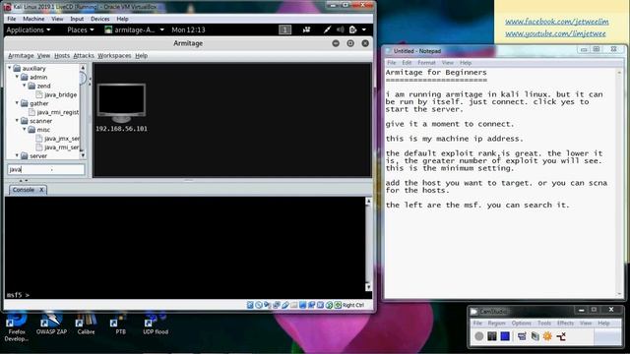Close the Console tab with its X
The height and width of the screenshot is (354, 630).
click(41, 190)
